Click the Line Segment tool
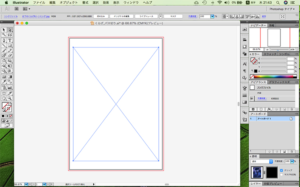 4,45
